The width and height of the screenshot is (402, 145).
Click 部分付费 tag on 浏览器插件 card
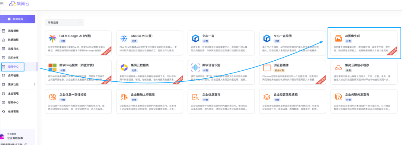click(279, 70)
